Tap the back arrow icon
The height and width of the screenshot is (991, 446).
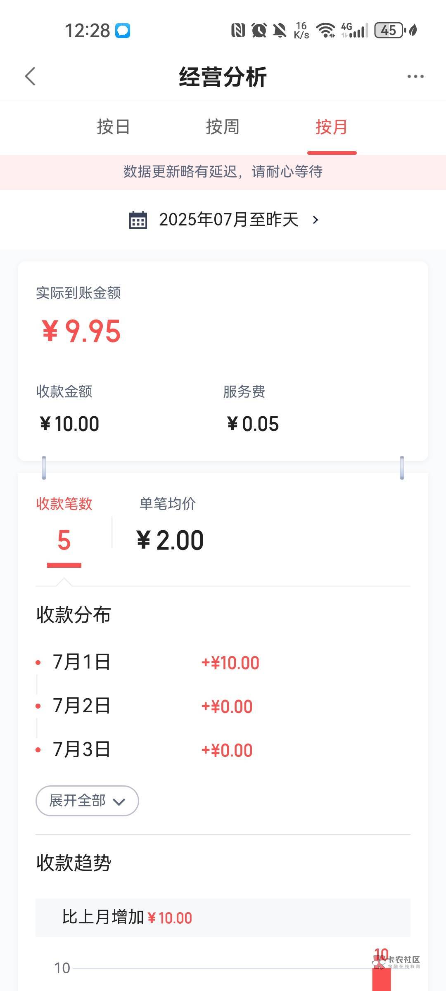tap(30, 76)
